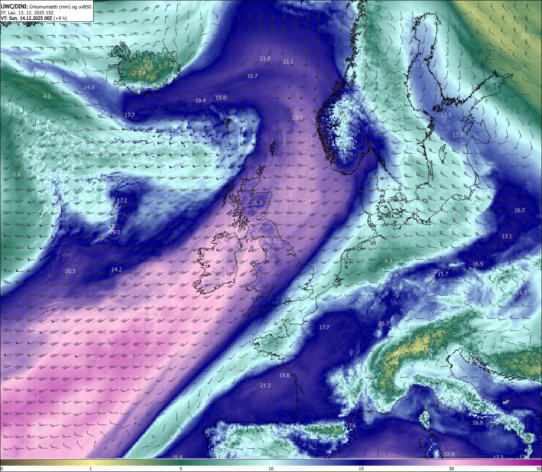Image resolution: width=542 pixels, height=472 pixels.
Task: Click the 17.2 value label
Action: click(122, 200)
